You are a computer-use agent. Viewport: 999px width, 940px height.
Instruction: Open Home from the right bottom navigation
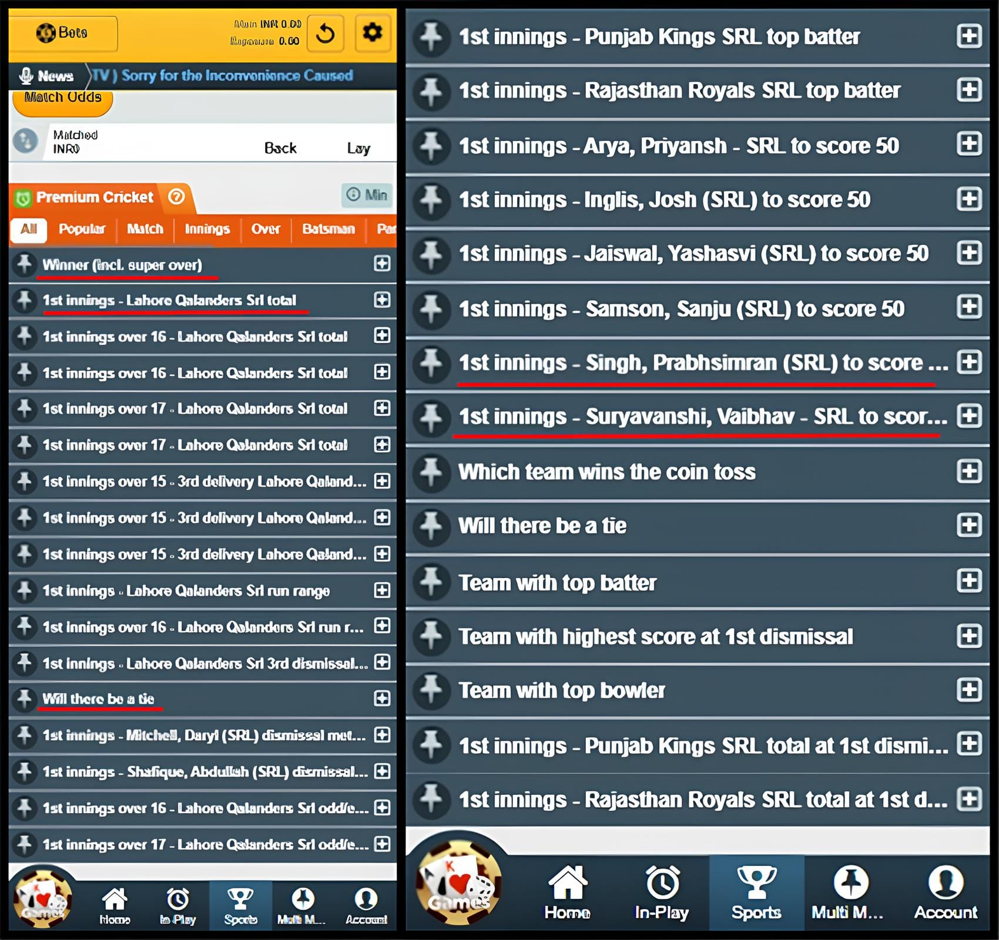point(567,892)
